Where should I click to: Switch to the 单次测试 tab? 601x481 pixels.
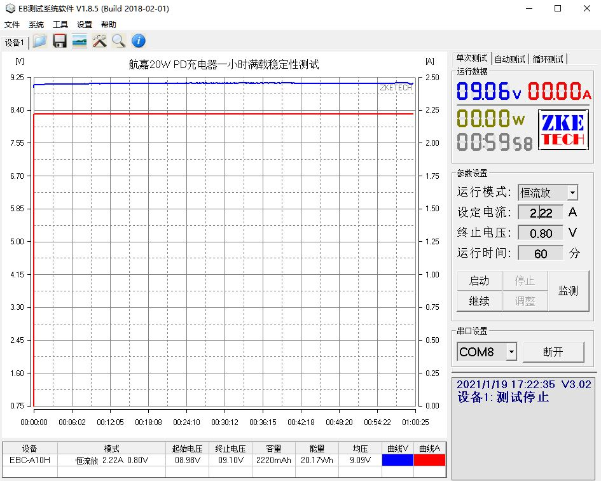(471, 59)
